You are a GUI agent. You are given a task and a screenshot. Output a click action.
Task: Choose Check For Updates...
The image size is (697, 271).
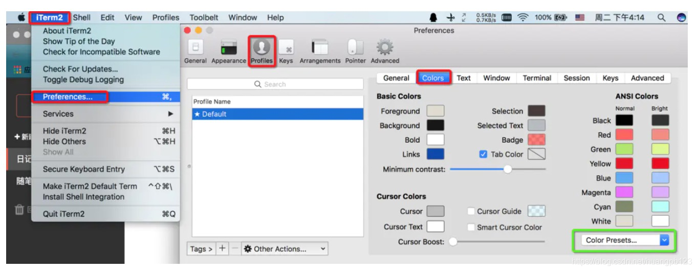[105, 69]
